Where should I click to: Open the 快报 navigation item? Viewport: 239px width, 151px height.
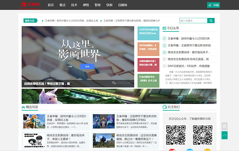(x=109, y=5)
